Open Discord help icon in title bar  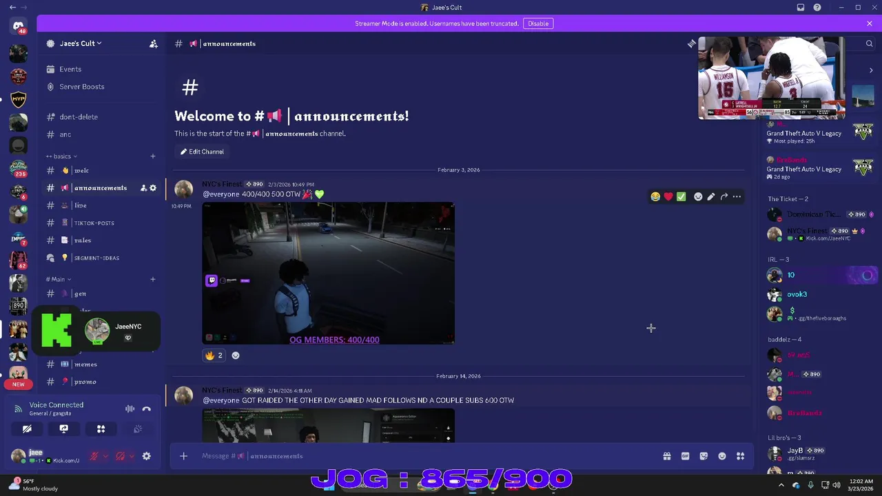pyautogui.click(x=817, y=8)
